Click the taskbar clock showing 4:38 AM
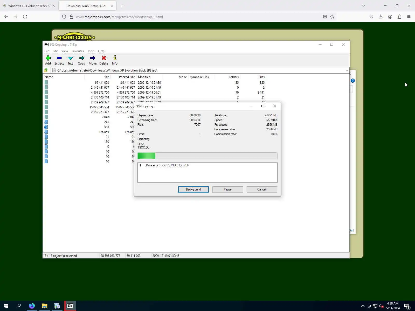Screen dimensions: 415x311 coord(393,306)
